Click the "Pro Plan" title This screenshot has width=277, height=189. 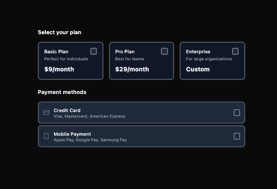tap(125, 52)
